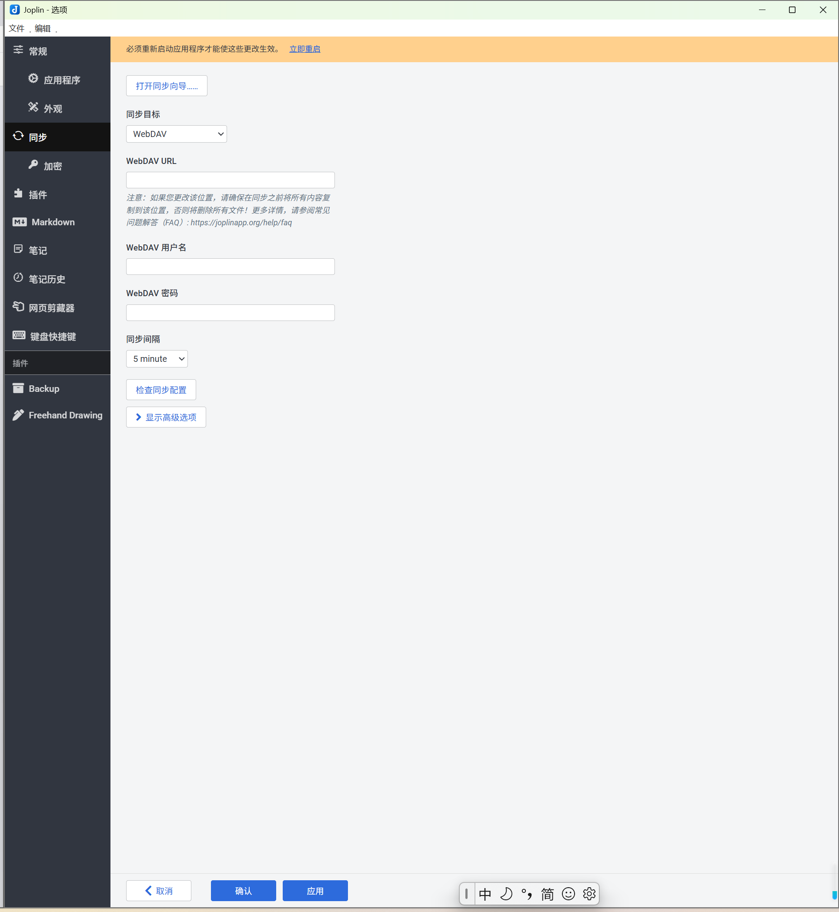This screenshot has width=839, height=912.
Task: Click the 外观 appearance tools icon
Action: 33,107
